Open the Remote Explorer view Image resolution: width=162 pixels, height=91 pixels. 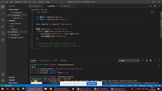(x=3, y=33)
